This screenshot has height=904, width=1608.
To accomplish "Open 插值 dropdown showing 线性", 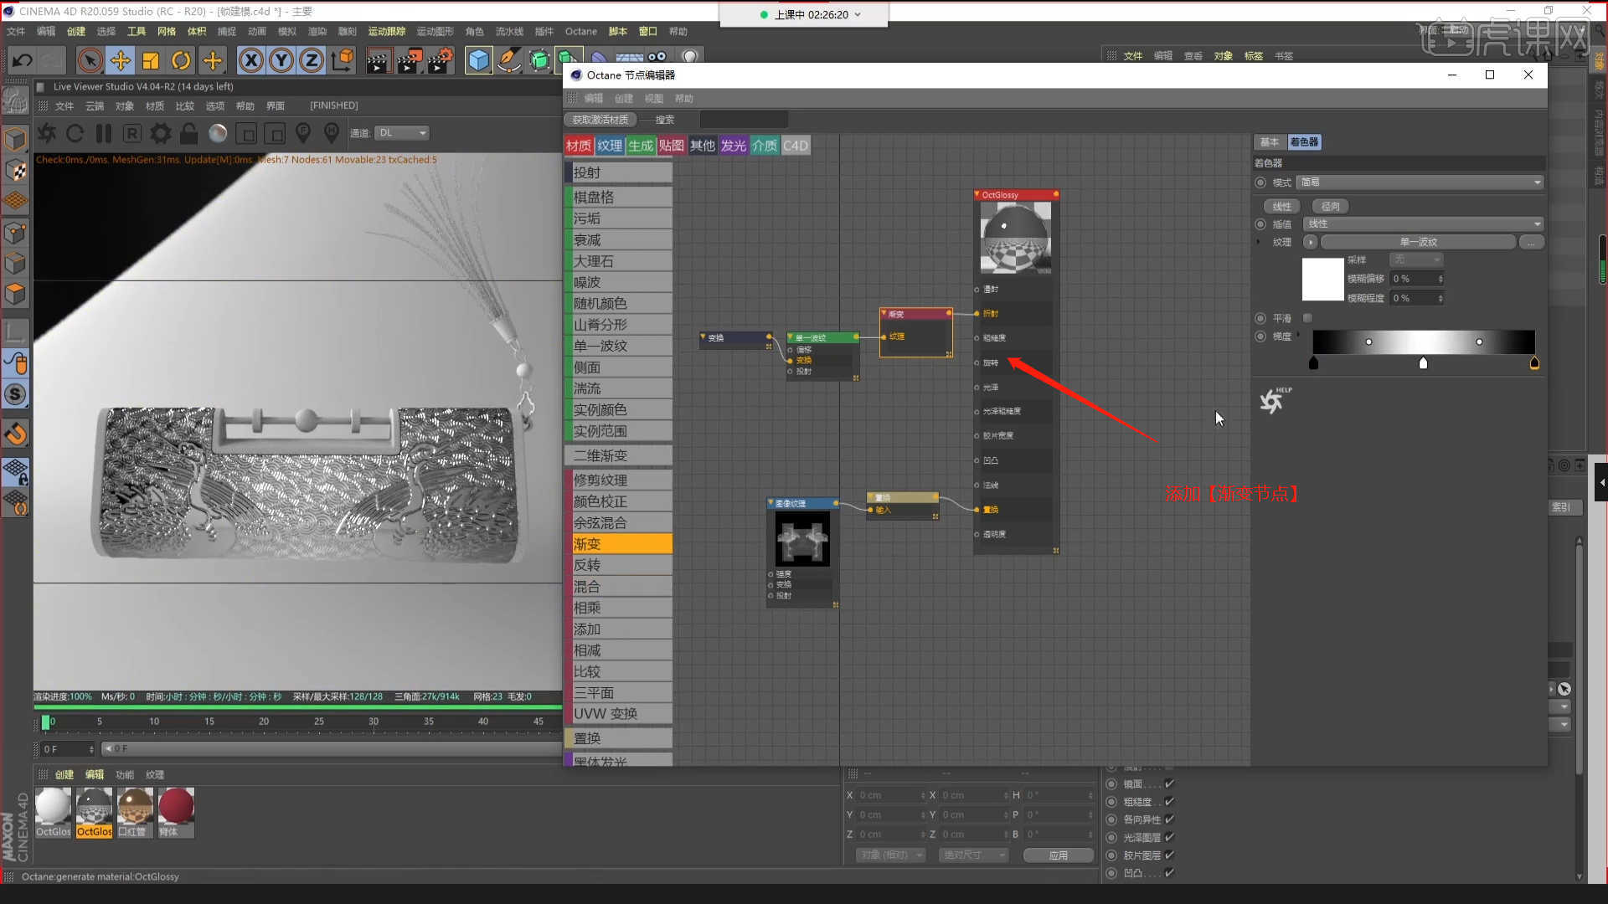I will click(1424, 224).
